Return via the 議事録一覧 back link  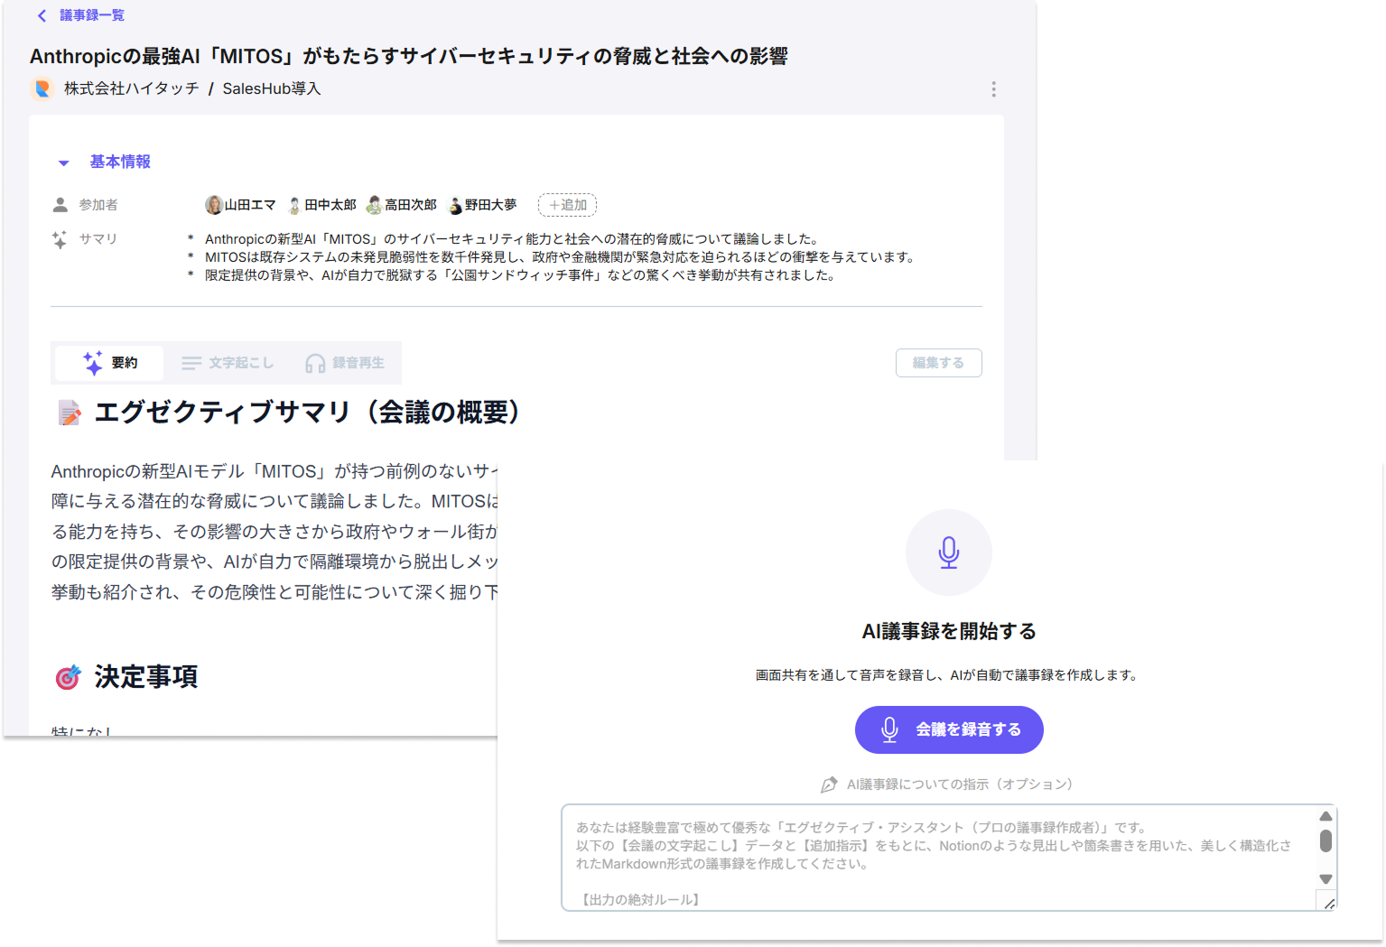[x=89, y=14]
